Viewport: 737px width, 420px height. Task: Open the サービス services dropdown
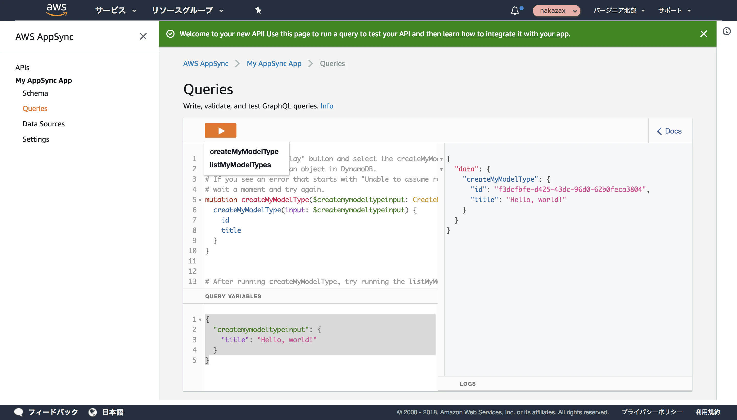pos(116,10)
